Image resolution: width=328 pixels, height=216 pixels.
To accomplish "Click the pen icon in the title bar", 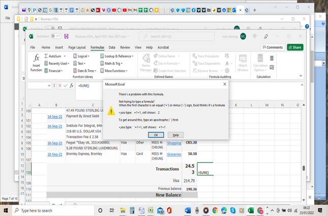I will pos(266,36).
